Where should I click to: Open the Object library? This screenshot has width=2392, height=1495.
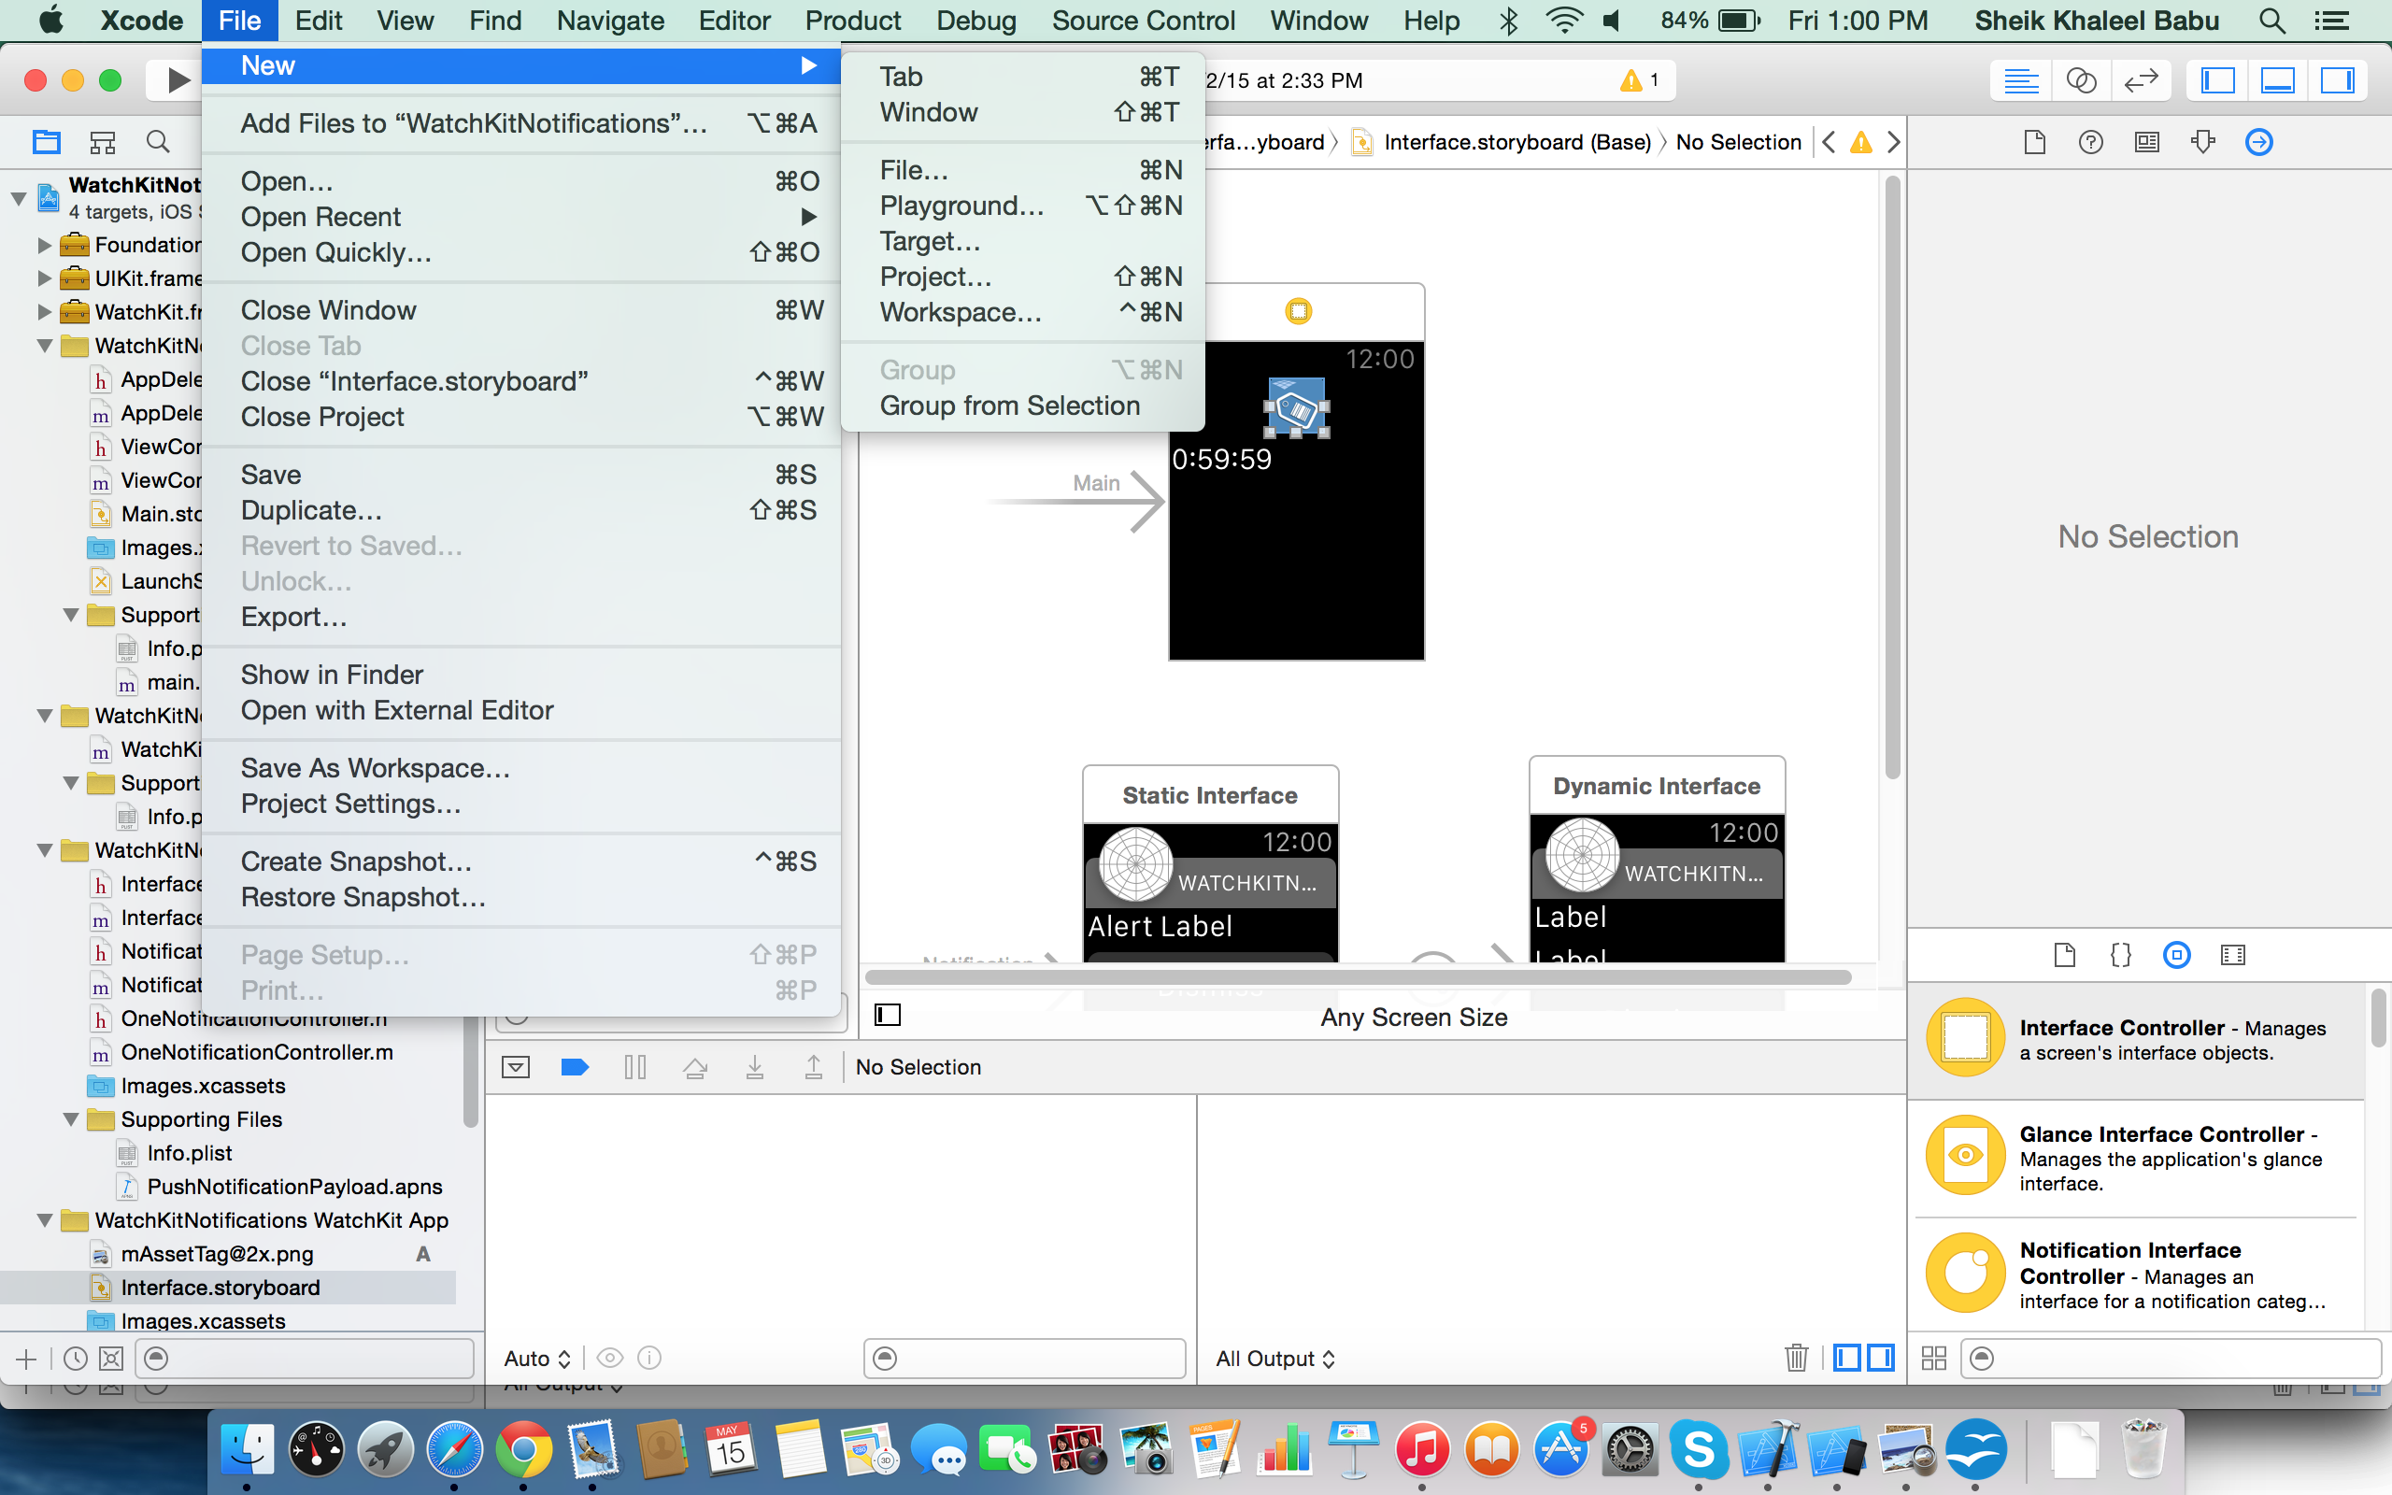point(2176,955)
